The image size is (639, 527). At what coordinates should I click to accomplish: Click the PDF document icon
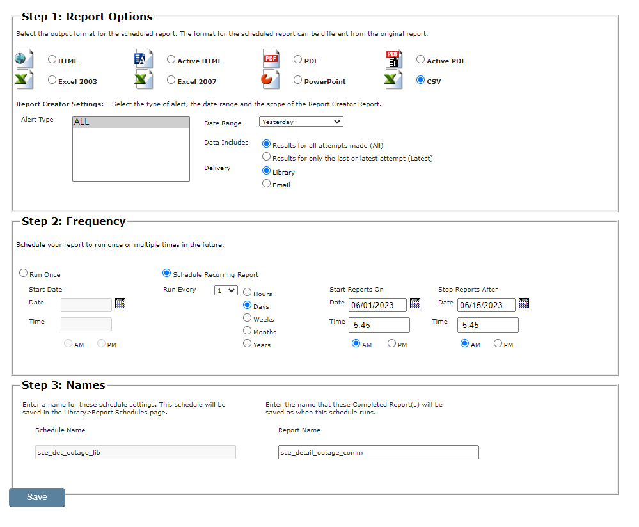pos(271,59)
